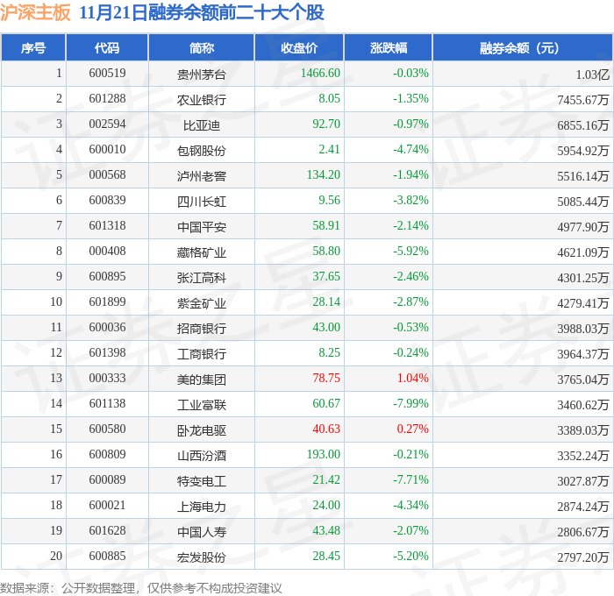This screenshot has width=614, height=596.
Task: Click closing price 134.20
Action: pyautogui.click(x=324, y=175)
